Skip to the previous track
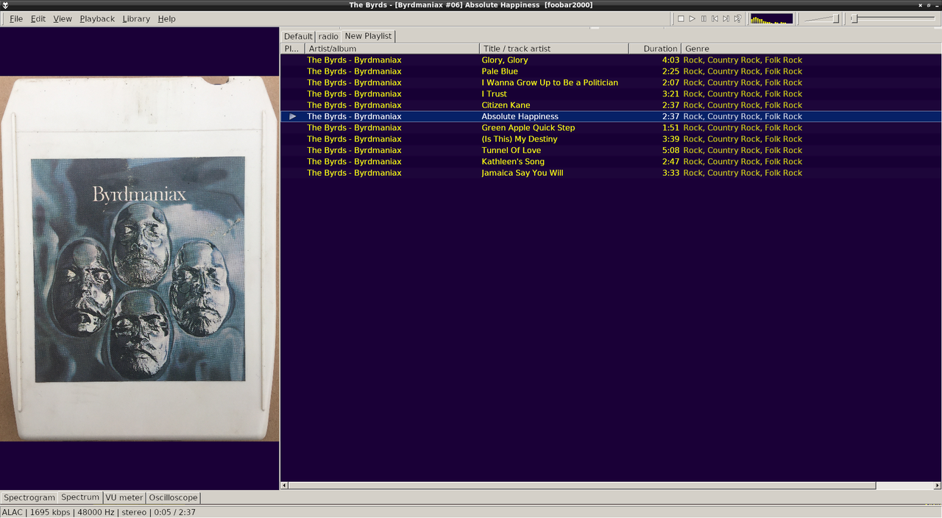This screenshot has height=518, width=942. [715, 18]
